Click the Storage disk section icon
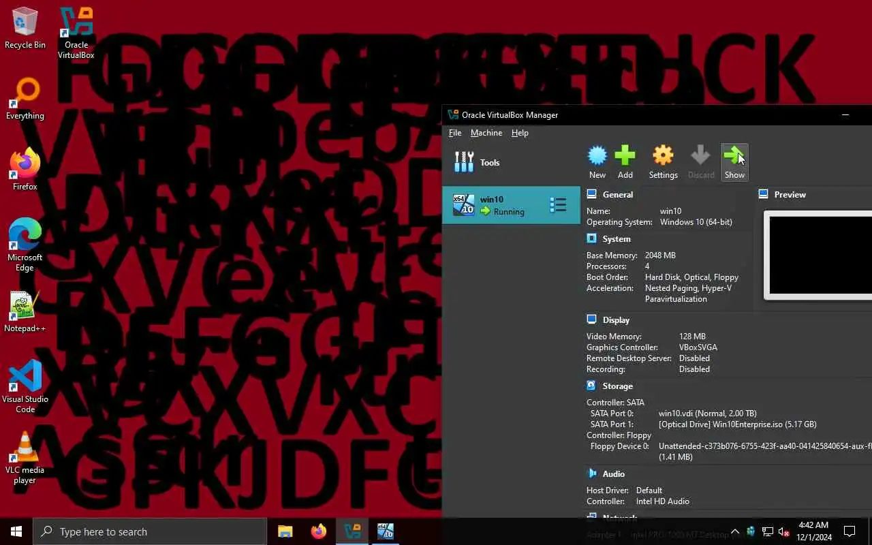 point(591,386)
